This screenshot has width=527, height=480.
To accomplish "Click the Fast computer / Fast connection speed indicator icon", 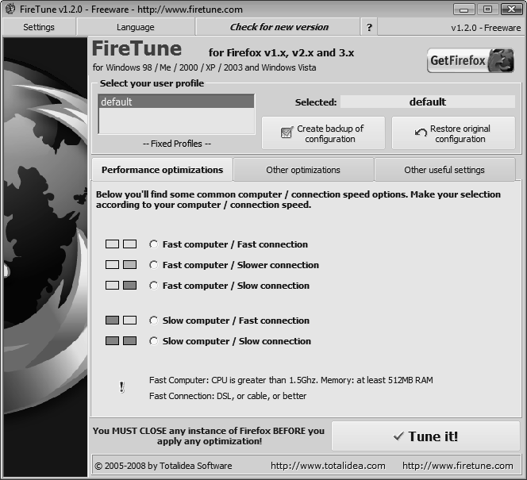I will (x=121, y=244).
